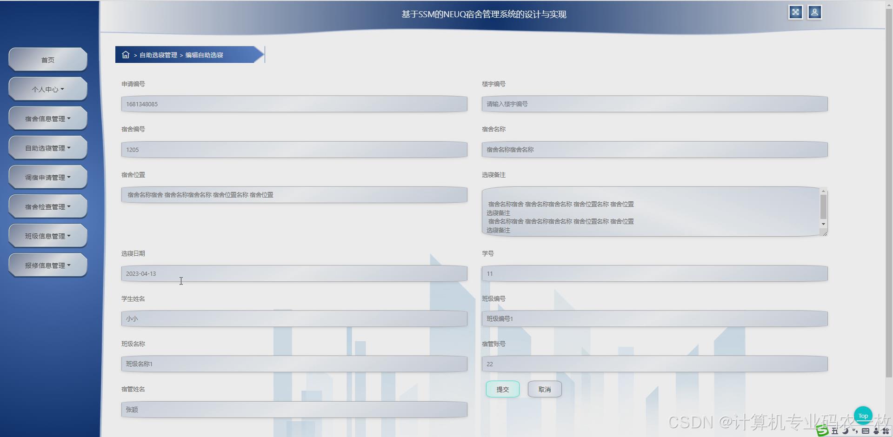
Task: Open the user profile icon in the header
Action: pos(814,13)
